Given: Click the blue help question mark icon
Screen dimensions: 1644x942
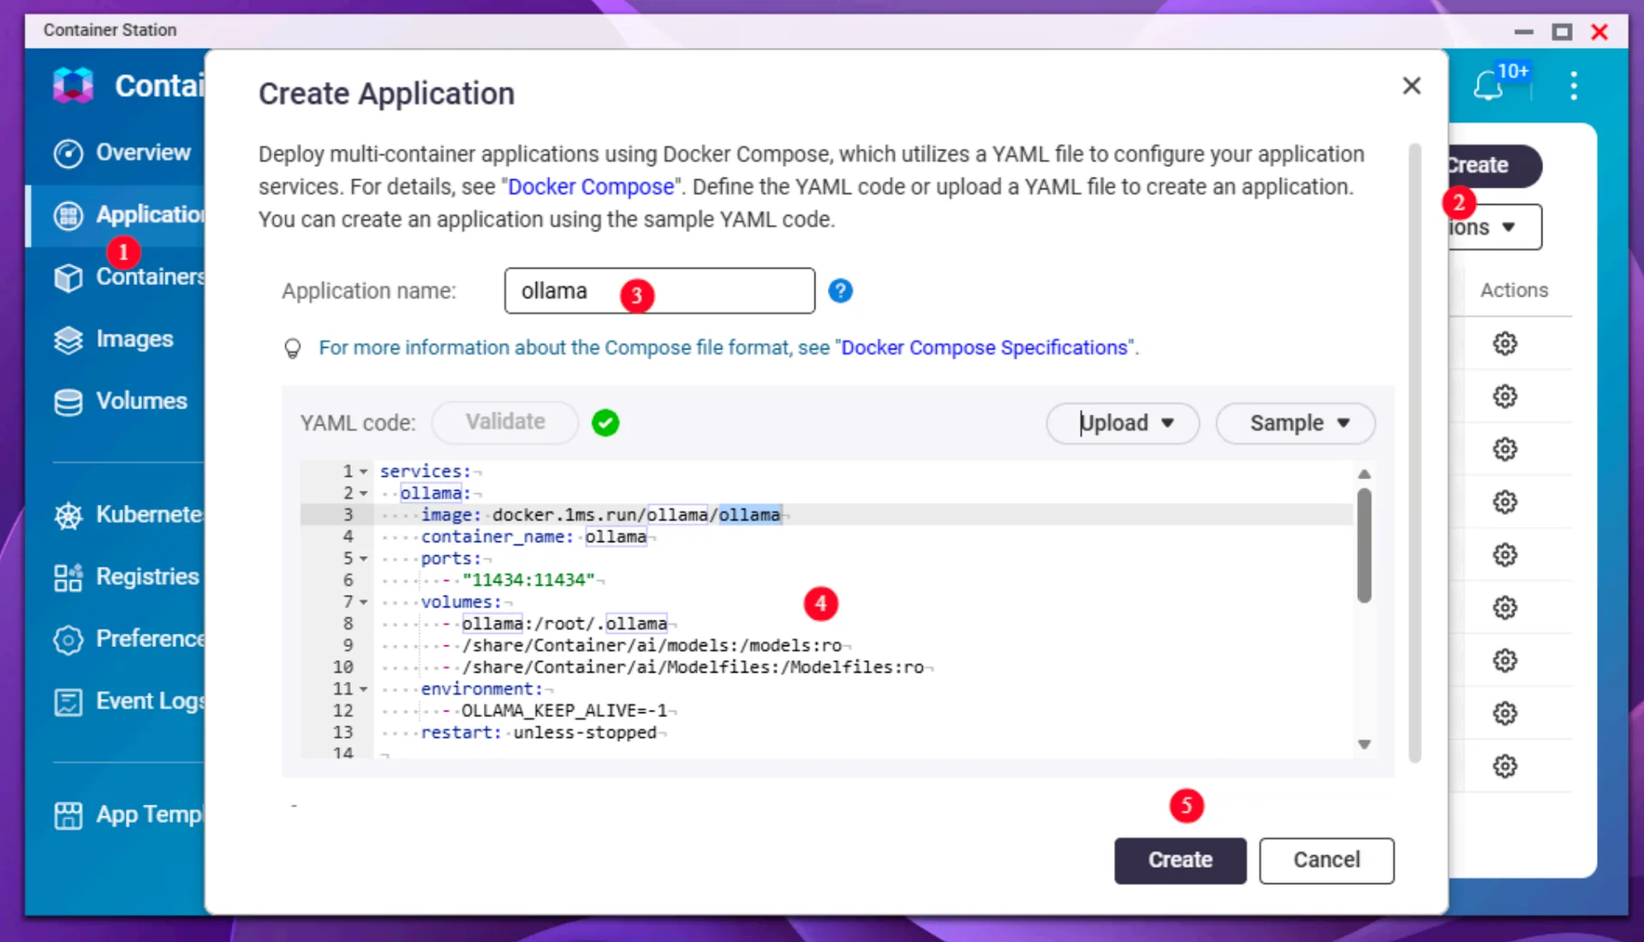Looking at the screenshot, I should click(x=840, y=291).
